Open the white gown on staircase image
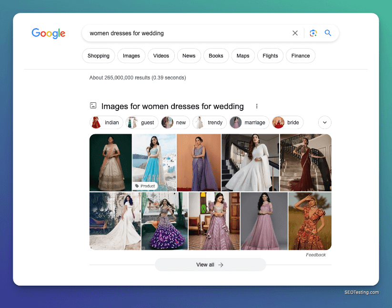Image resolution: width=392 pixels, height=308 pixels. coord(250,162)
